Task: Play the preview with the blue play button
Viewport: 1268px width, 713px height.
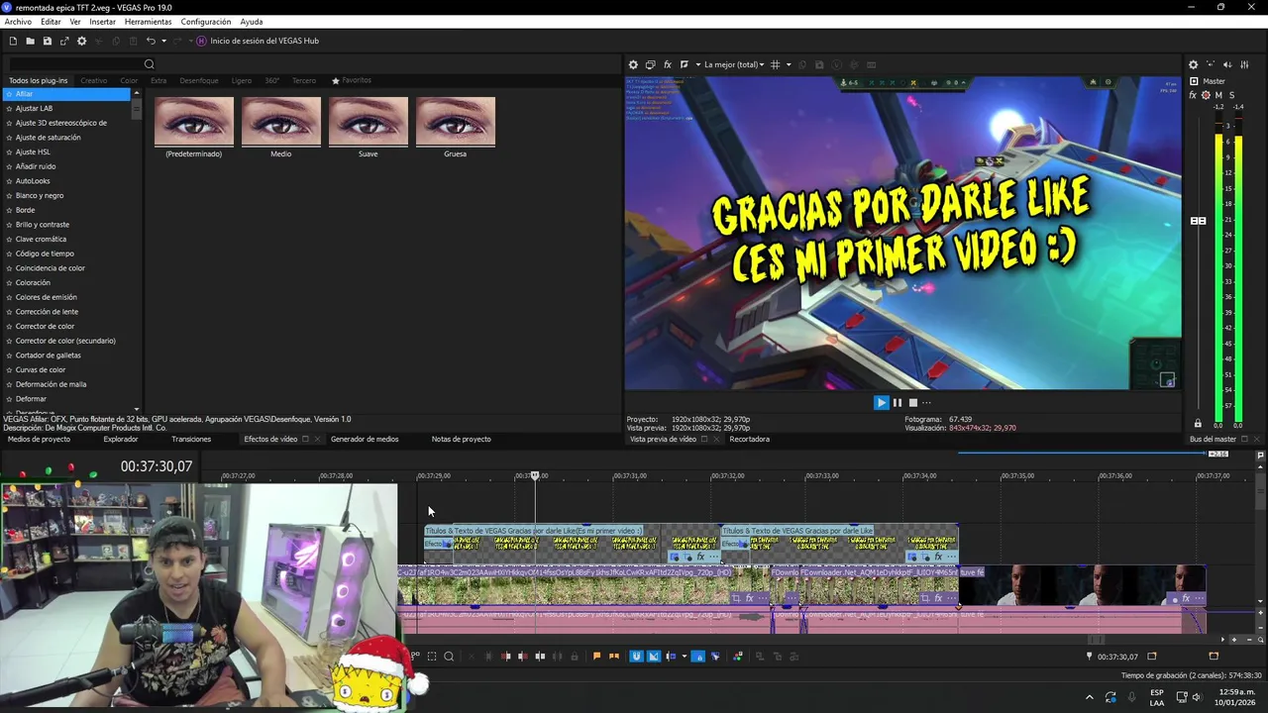Action: (x=881, y=402)
